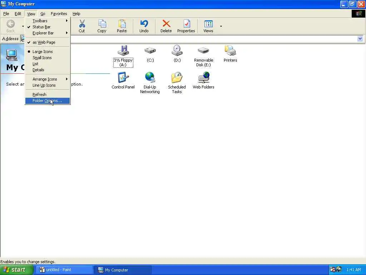Screen dimensions: 366x275
Task: Open Folder Options from View menu
Action: [48, 101]
